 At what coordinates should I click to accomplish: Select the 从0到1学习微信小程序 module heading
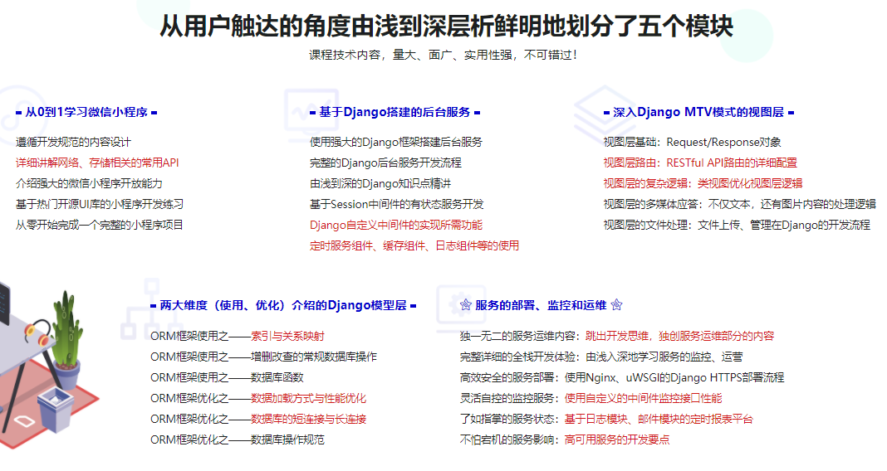tap(86, 112)
